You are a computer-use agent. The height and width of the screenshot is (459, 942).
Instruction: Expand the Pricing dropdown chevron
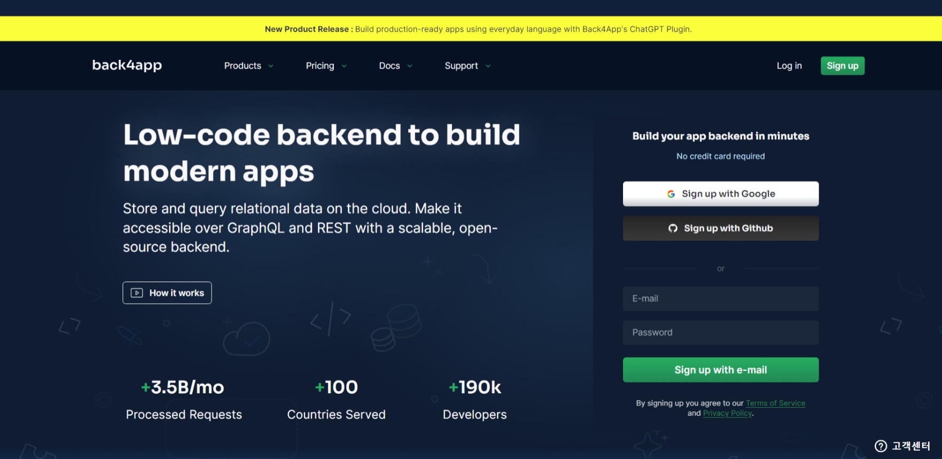tap(344, 66)
